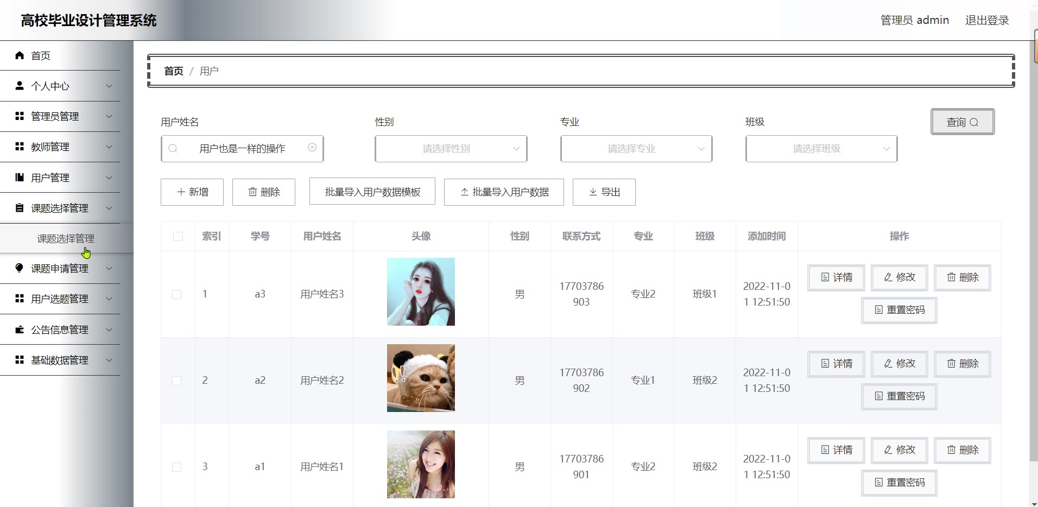Click the 删除 trash icon for 用户姓名3
Image resolution: width=1038 pixels, height=507 pixels.
pos(952,277)
